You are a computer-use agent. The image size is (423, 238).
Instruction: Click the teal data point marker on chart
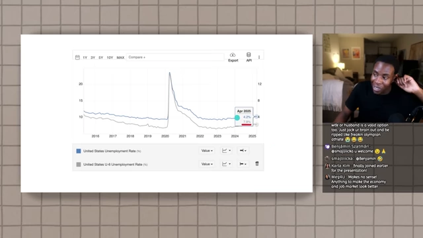pyautogui.click(x=237, y=118)
